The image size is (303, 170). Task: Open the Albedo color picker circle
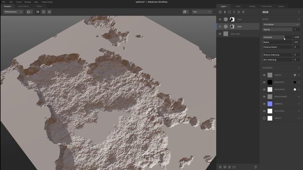[x=294, y=75]
